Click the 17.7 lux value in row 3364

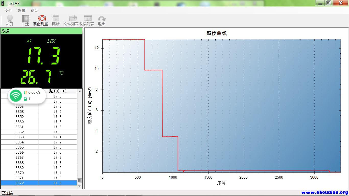coord(57,142)
